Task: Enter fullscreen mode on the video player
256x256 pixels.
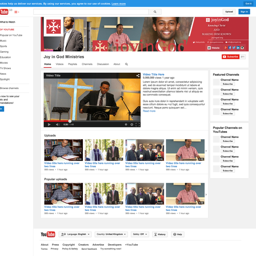Action: tap(138, 124)
